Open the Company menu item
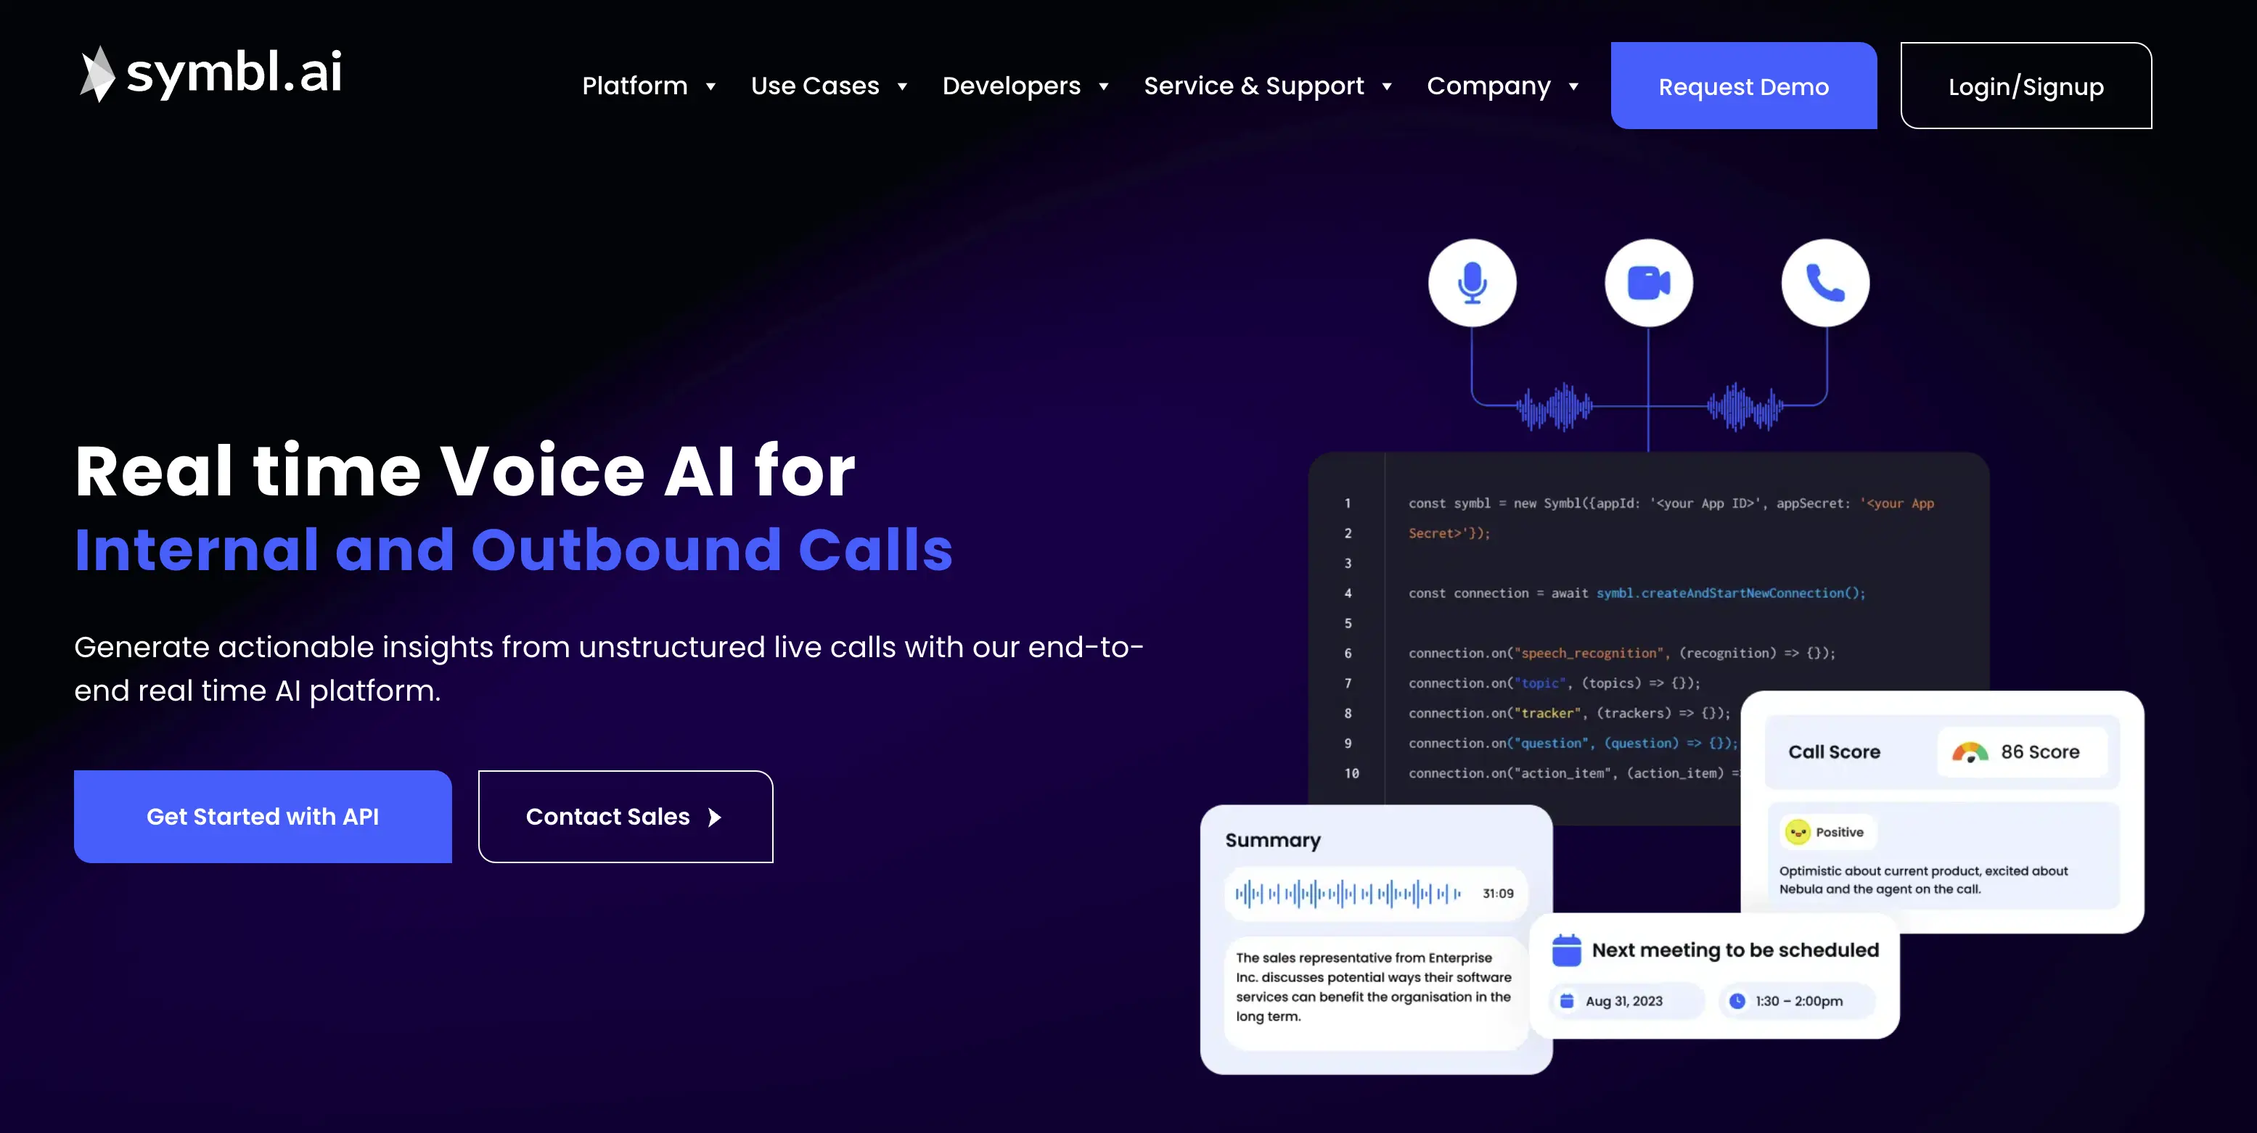 coord(1505,86)
